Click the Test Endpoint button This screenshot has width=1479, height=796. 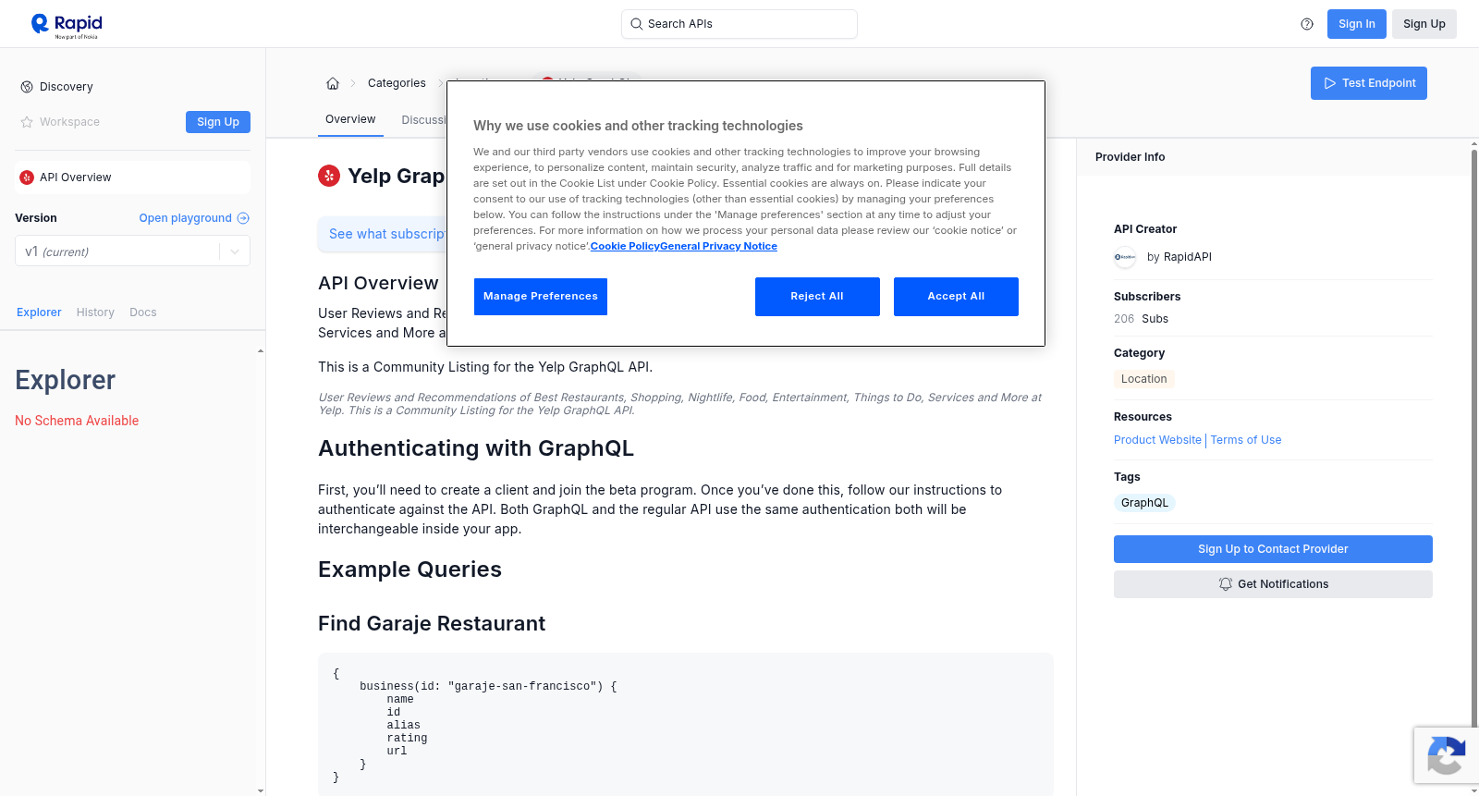point(1368,83)
